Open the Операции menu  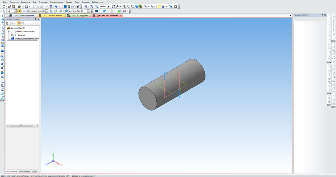(x=43, y=2)
